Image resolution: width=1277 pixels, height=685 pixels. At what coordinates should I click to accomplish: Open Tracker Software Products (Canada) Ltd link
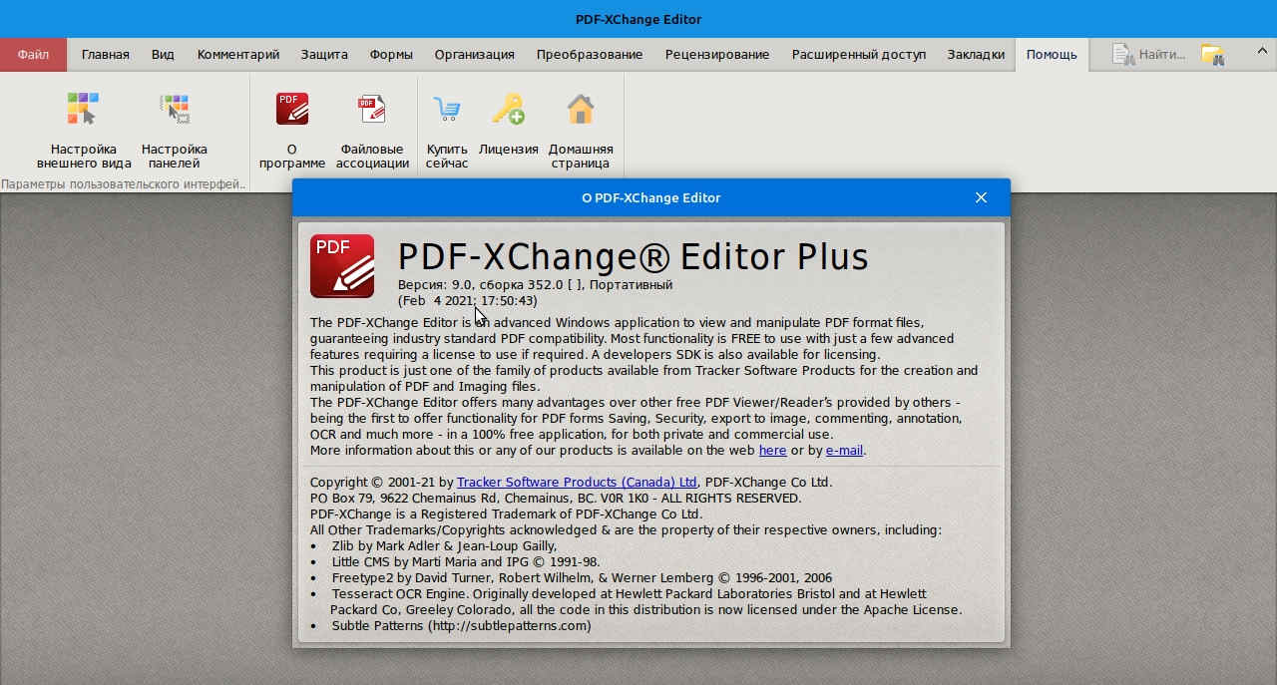(577, 483)
